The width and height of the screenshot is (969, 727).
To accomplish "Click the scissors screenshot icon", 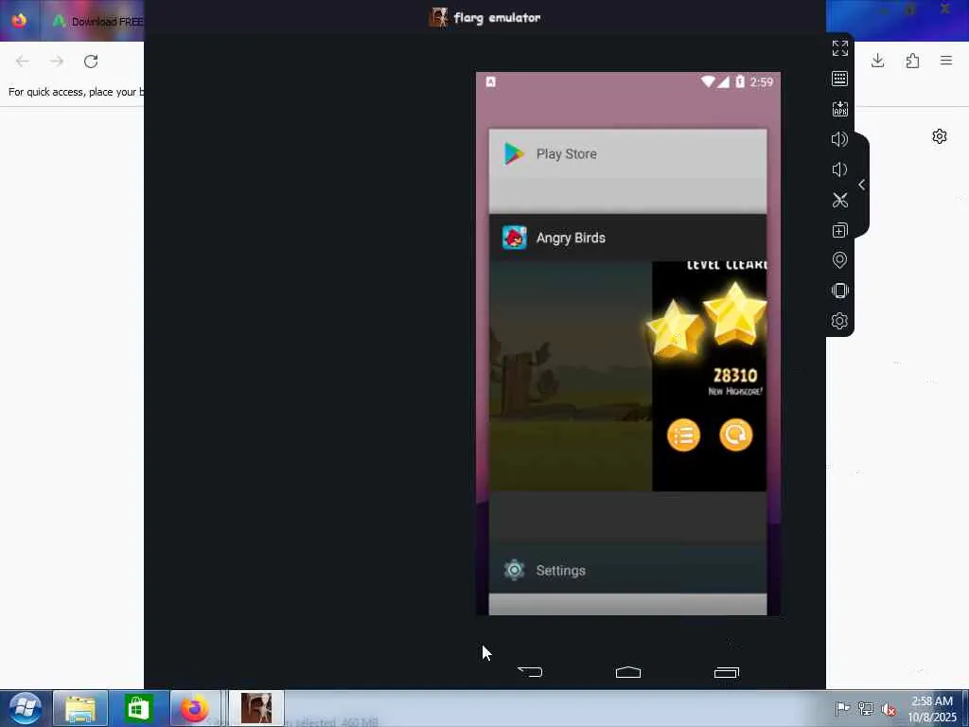I will click(839, 200).
